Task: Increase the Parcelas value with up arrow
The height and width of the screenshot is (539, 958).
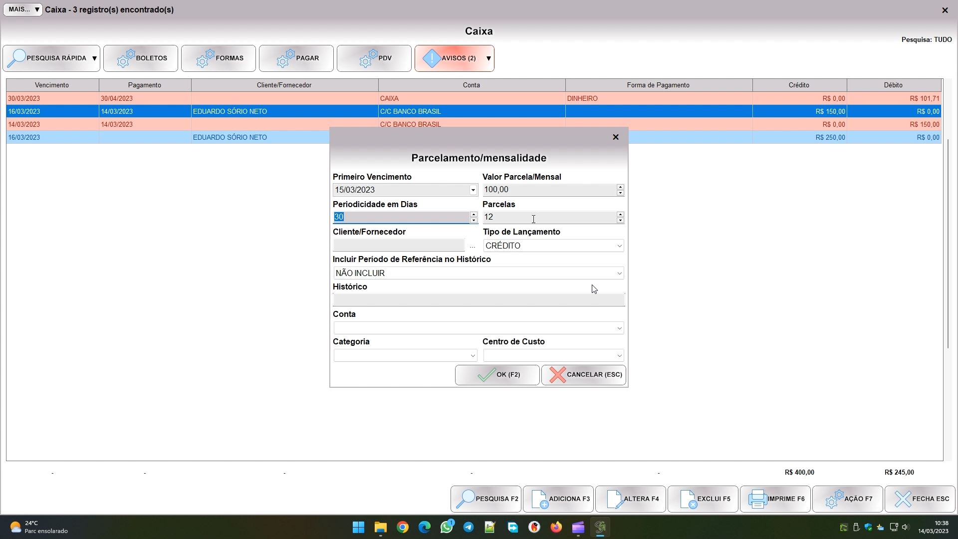Action: pyautogui.click(x=620, y=214)
